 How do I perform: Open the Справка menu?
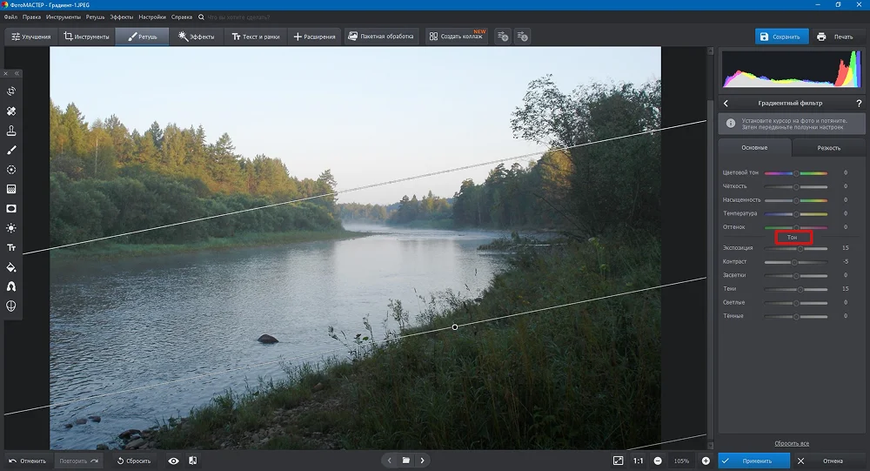(182, 17)
